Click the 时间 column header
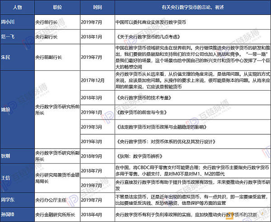The width and height of the screenshot is (271, 222). pos(98,7)
